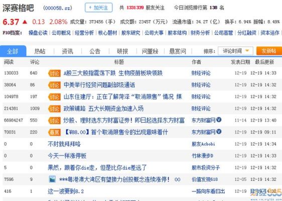Select the 资讯 tab

pyautogui.click(x=67, y=51)
